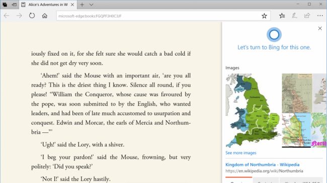327x183 pixels.
Task: Click the browser Back arrow
Action: click(7, 16)
